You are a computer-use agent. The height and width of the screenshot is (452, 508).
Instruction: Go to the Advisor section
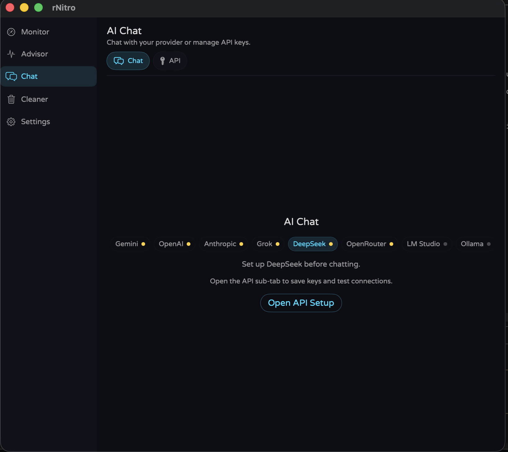49,54
